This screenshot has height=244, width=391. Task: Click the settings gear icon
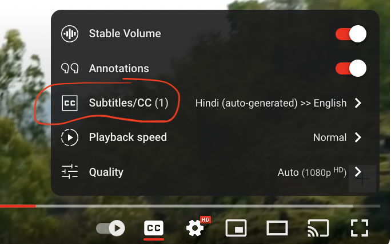point(195,229)
